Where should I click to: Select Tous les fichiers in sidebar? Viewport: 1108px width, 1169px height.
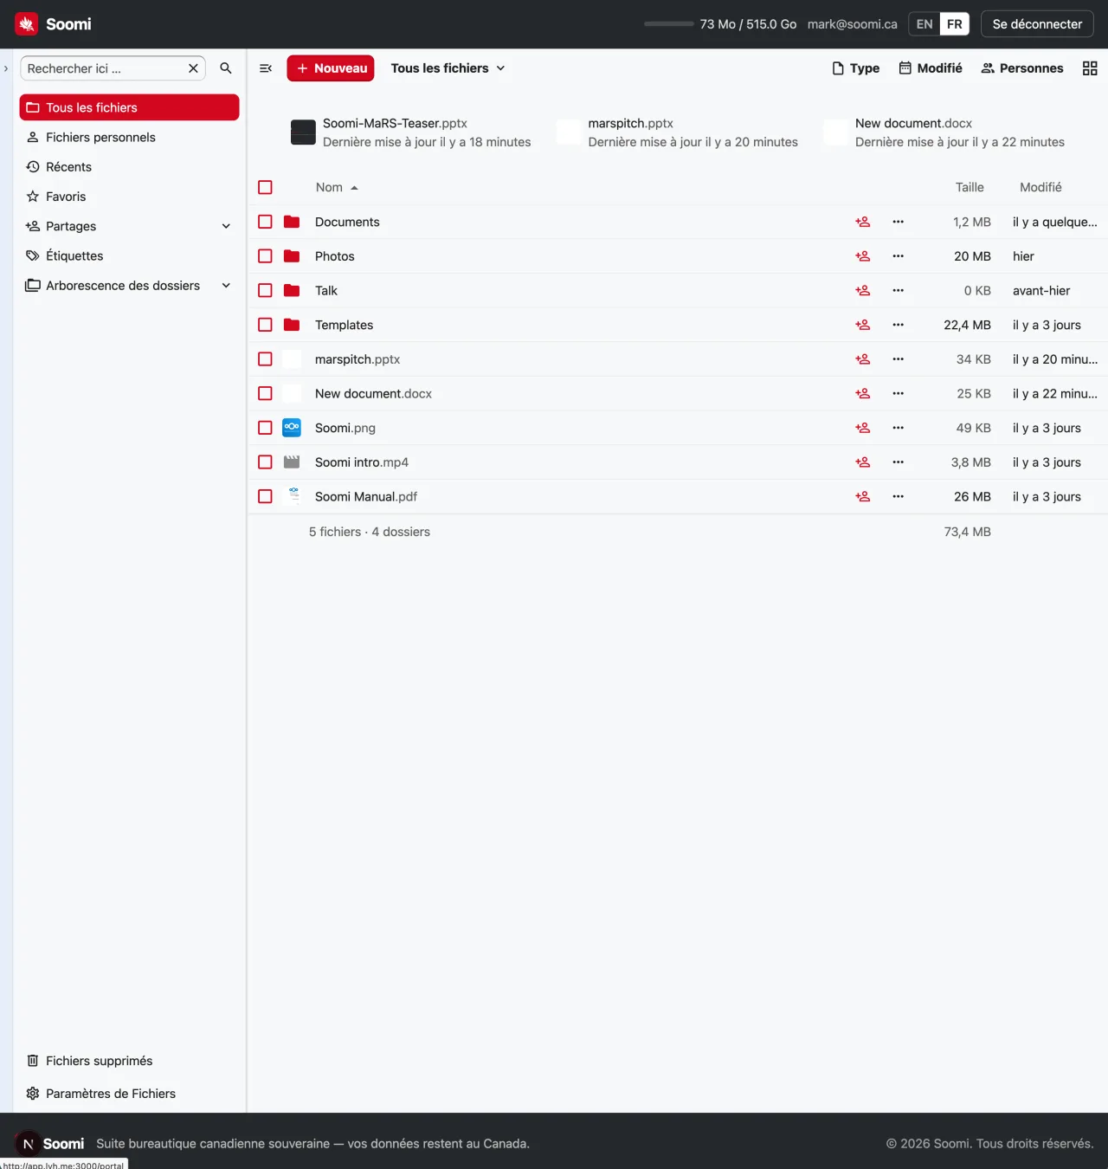pyautogui.click(x=129, y=107)
